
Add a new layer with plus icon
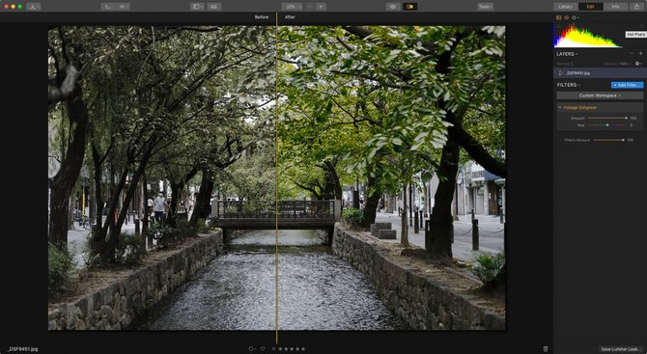[x=641, y=54]
